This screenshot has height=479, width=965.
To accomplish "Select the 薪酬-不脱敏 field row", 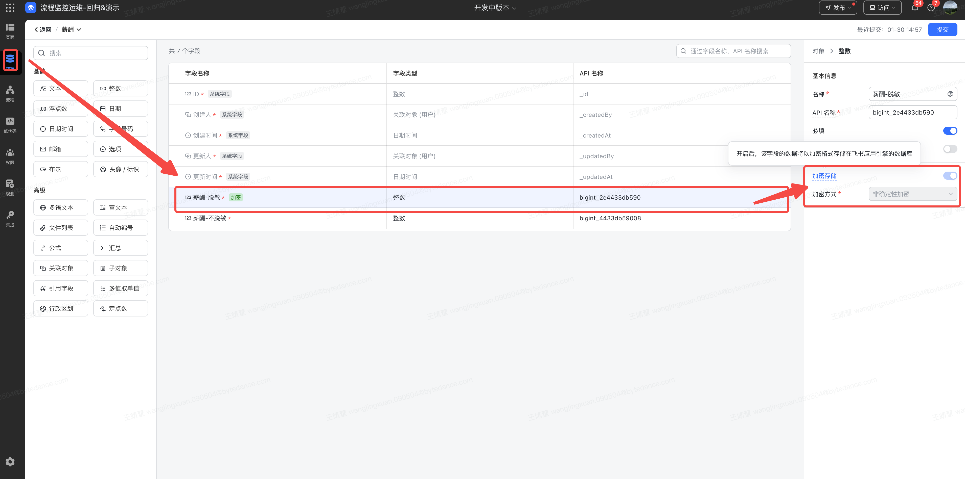I will pyautogui.click(x=479, y=218).
